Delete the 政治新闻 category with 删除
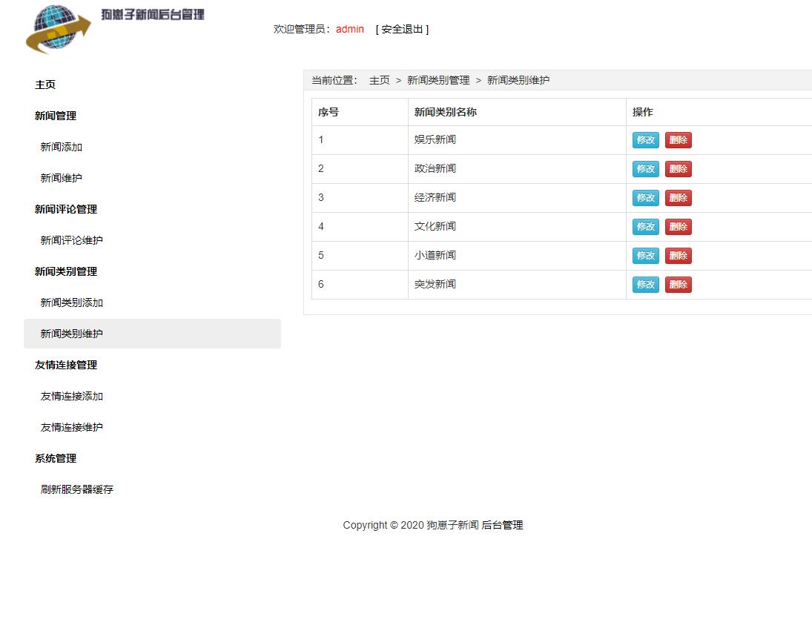Screen dimensions: 812x628 (x=678, y=168)
